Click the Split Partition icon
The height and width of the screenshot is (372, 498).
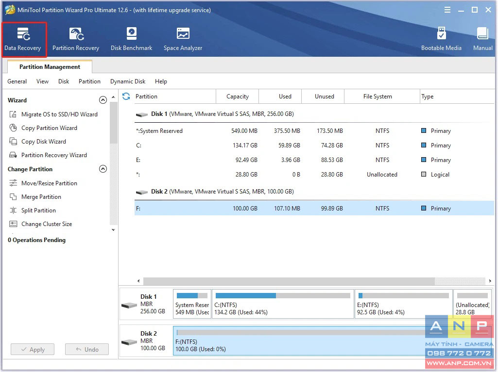coord(13,210)
